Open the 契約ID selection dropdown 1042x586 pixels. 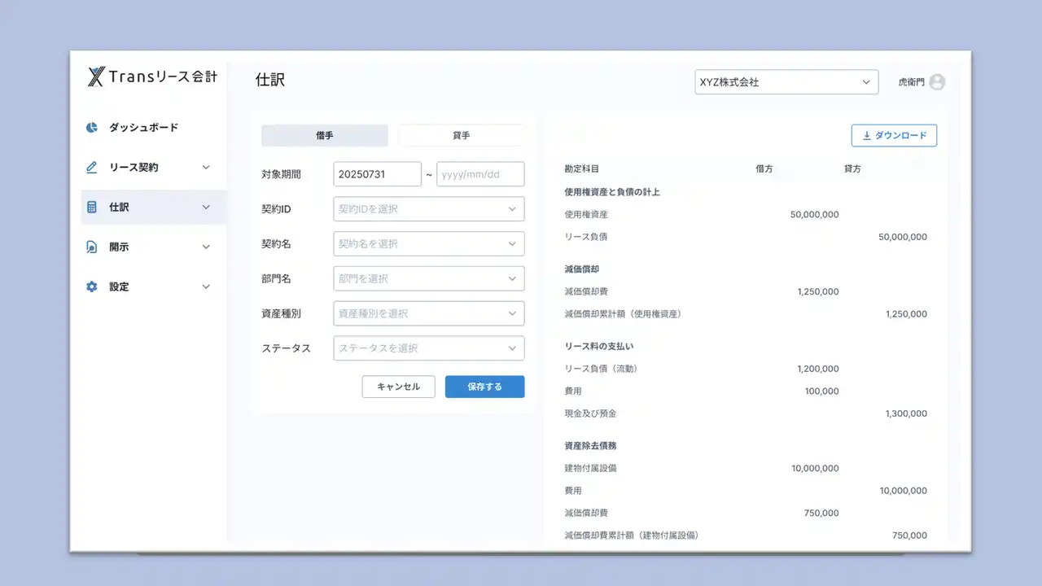click(x=428, y=209)
